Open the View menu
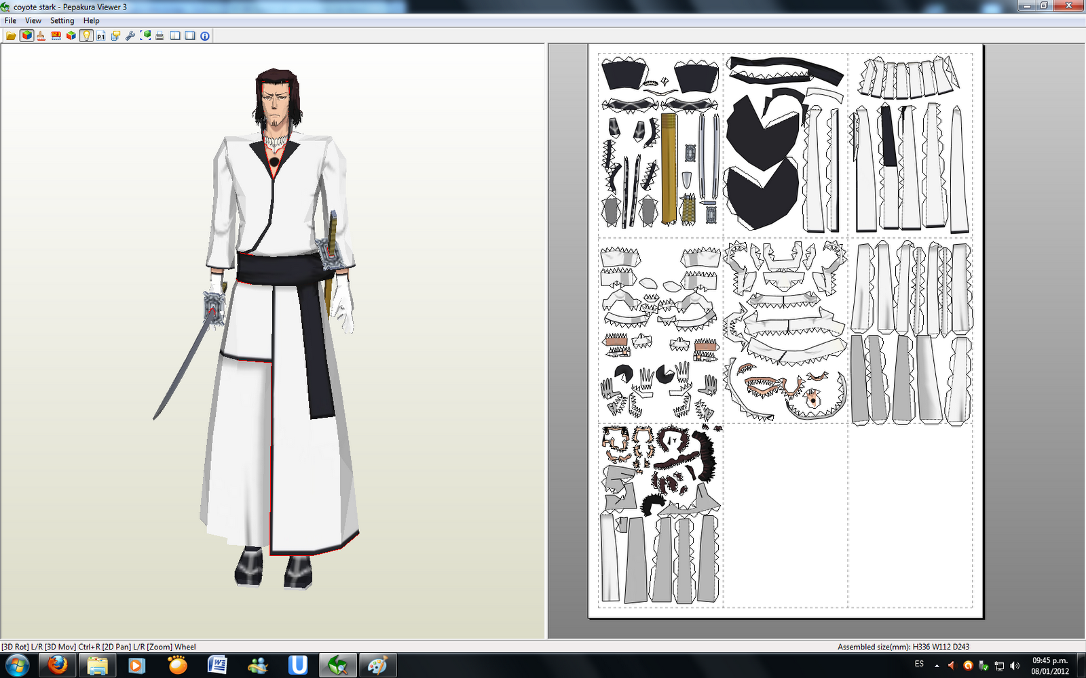 tap(33, 20)
